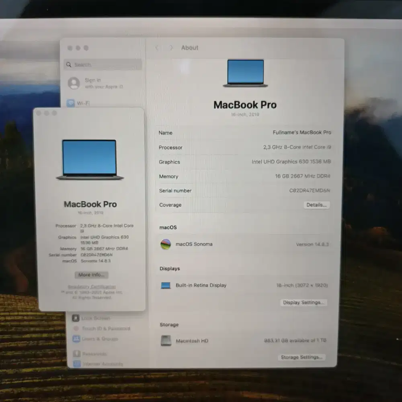Click the back navigation chevron

point(157,47)
